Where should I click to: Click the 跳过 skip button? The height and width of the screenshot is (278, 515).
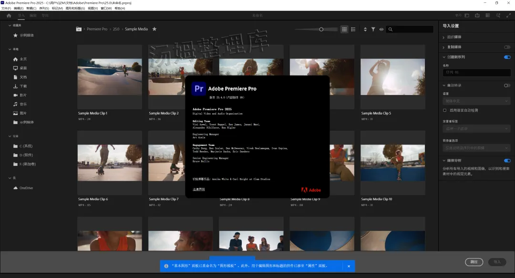pos(474,262)
